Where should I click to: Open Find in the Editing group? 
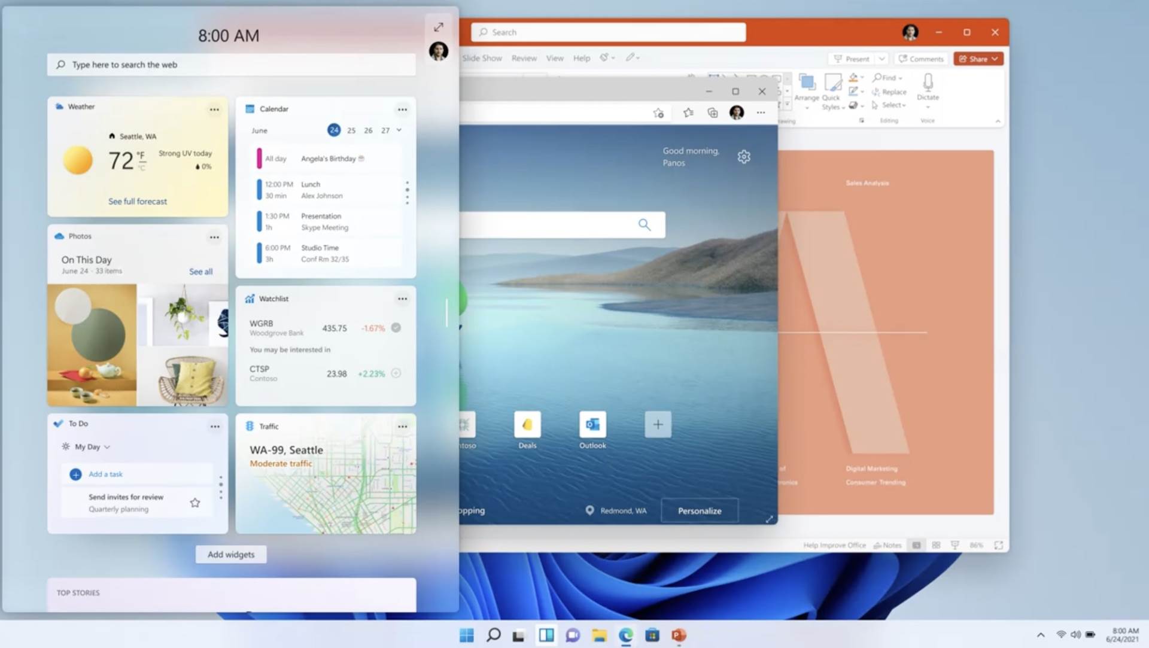coord(887,78)
